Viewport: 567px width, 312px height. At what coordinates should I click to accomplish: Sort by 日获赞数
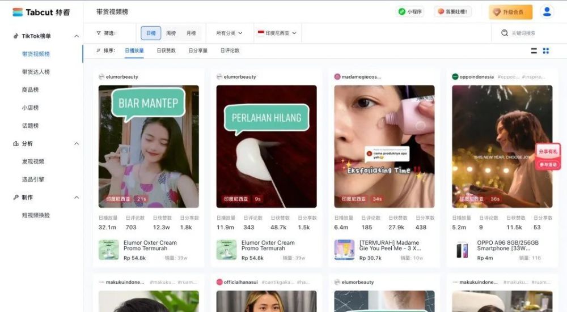(x=166, y=50)
